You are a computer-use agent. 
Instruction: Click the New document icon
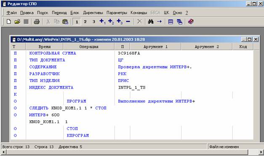coord(8,21)
